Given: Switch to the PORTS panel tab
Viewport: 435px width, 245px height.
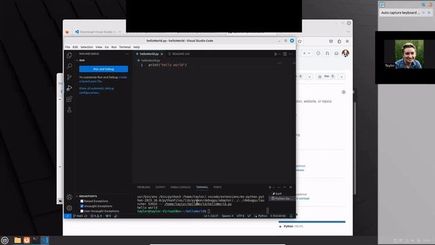Looking at the screenshot, I should 217,187.
